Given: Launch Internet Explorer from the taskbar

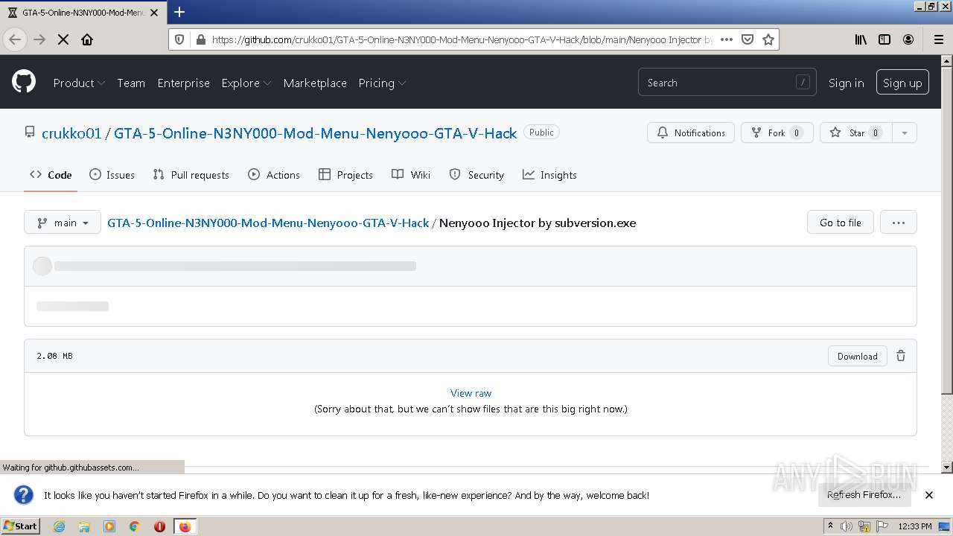Looking at the screenshot, I should [x=59, y=526].
